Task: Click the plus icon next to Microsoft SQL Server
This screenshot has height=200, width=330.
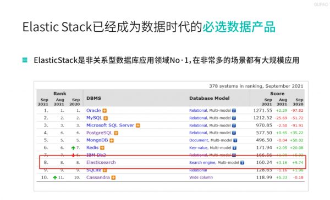Action: click(x=138, y=125)
